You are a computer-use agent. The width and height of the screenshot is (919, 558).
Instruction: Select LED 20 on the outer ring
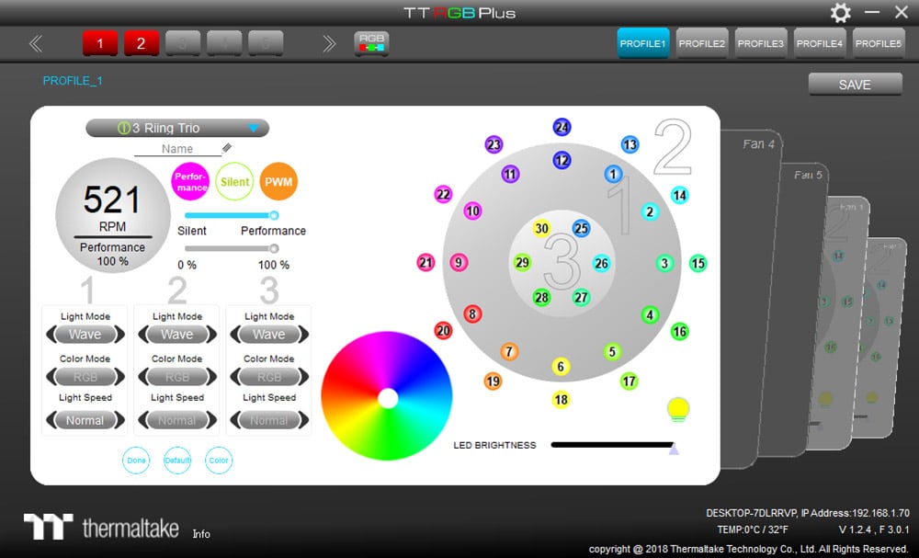point(443,331)
